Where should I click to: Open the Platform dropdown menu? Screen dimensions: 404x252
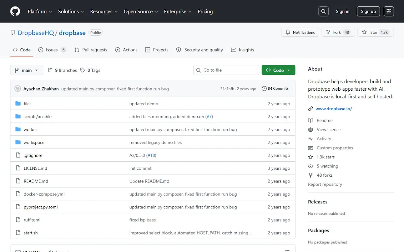(x=40, y=11)
